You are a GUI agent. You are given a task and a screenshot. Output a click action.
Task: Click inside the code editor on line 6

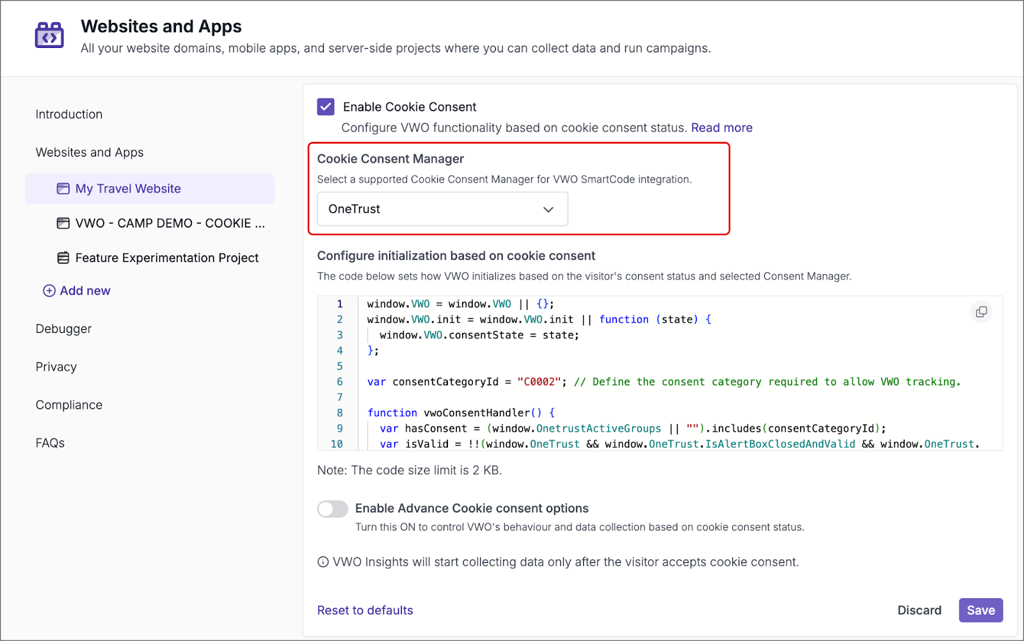pos(640,382)
